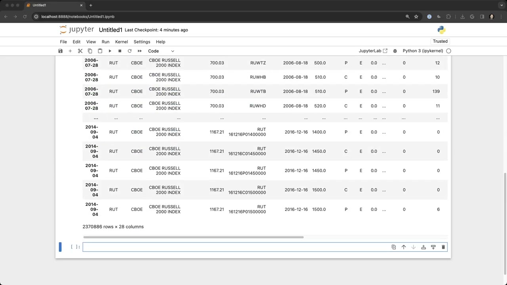
Task: Interrupt the kernel with the stop icon
Action: pos(120,51)
